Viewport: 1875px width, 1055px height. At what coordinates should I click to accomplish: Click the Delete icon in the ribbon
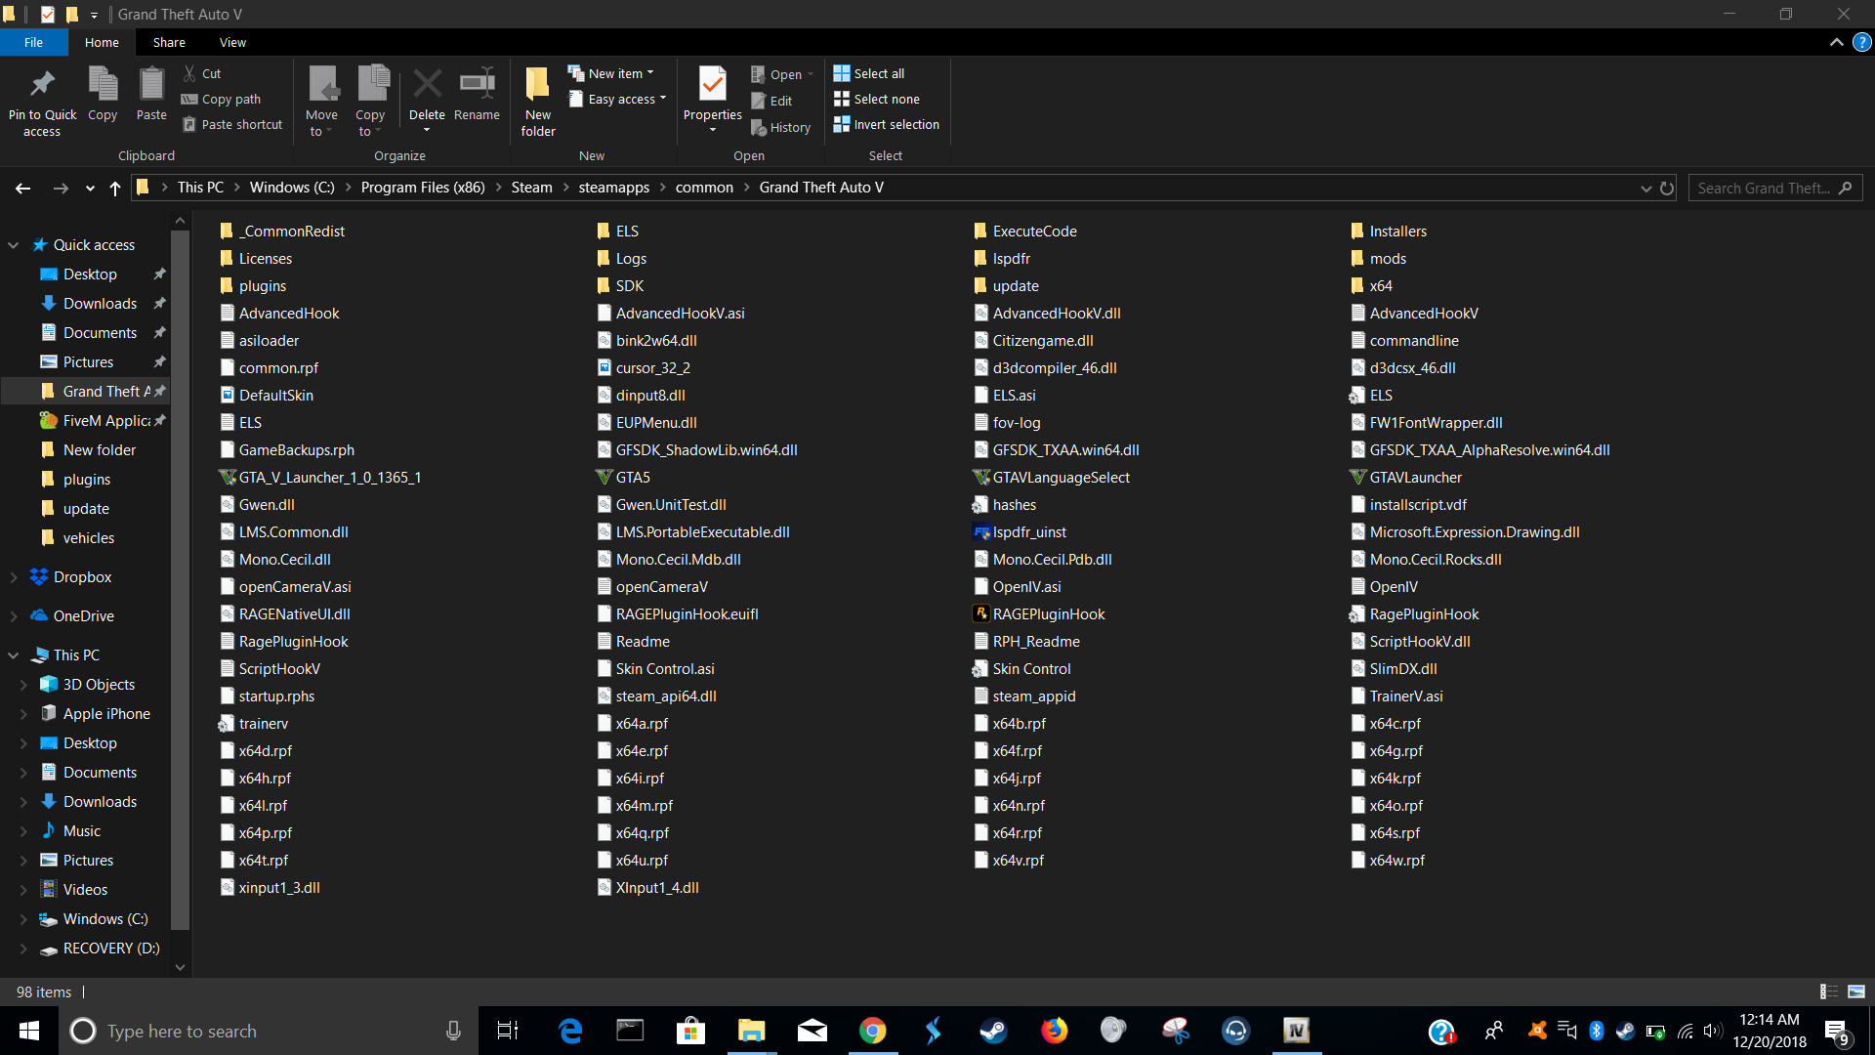[427, 87]
